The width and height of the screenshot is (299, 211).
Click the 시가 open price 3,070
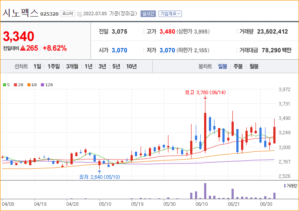coord(119,50)
